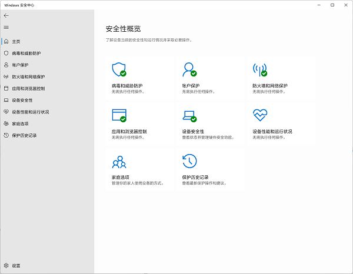Click the 设备安全性 card title
This screenshot has width=353, height=274.
pyautogui.click(x=193, y=131)
